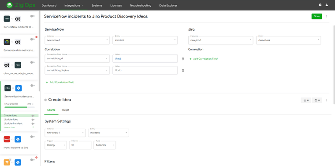The height and width of the screenshot is (166, 335).
Task: Click the ServiceNow icon in selected Jira card
Action: (x=7, y=88)
